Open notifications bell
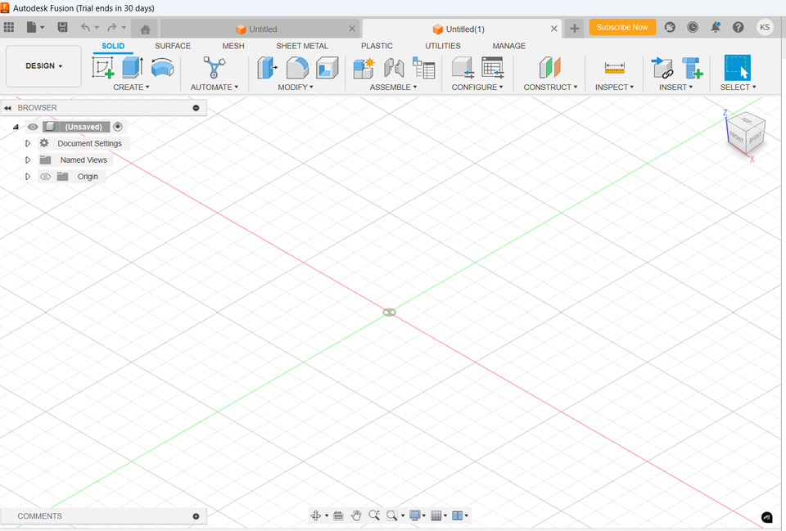The height and width of the screenshot is (531, 786). 716,28
